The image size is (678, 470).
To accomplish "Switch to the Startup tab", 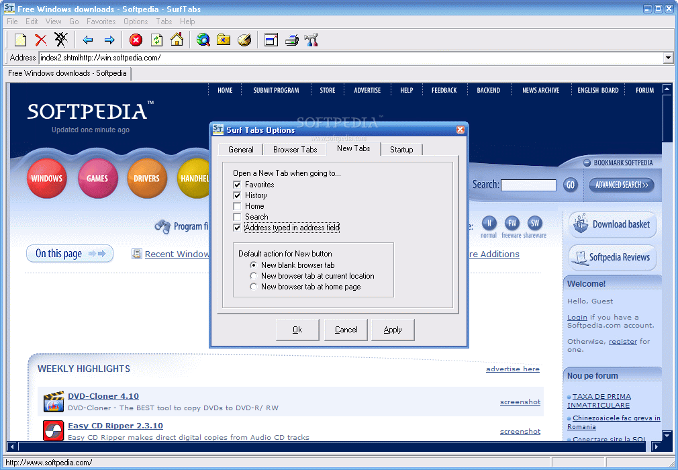I will point(401,150).
